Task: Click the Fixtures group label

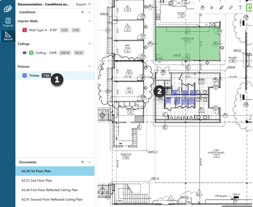Action: (23, 66)
